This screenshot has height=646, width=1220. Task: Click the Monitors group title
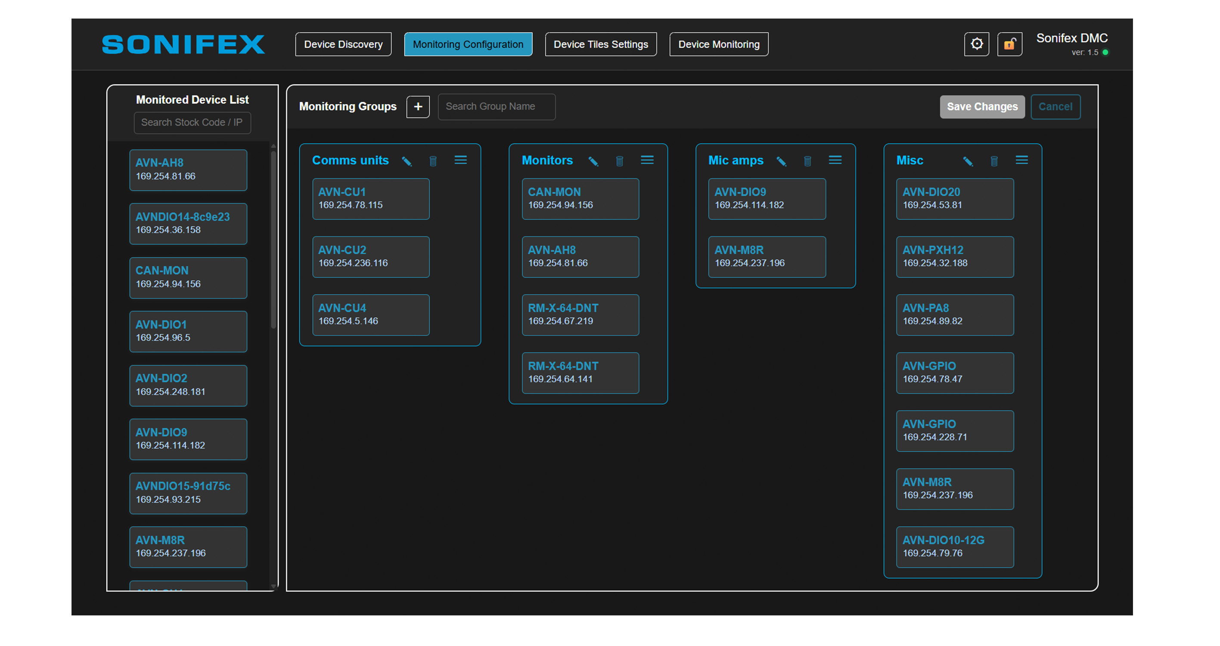(547, 161)
